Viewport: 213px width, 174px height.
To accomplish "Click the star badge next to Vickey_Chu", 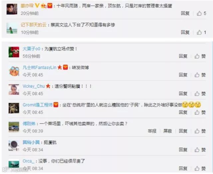I will pyautogui.click(x=48, y=86).
